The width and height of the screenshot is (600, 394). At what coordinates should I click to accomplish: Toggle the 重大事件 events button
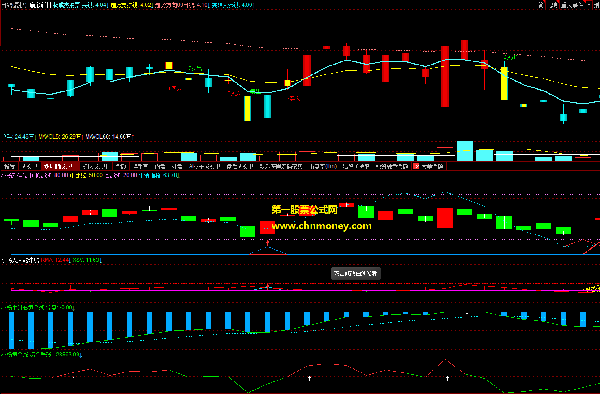click(x=572, y=5)
